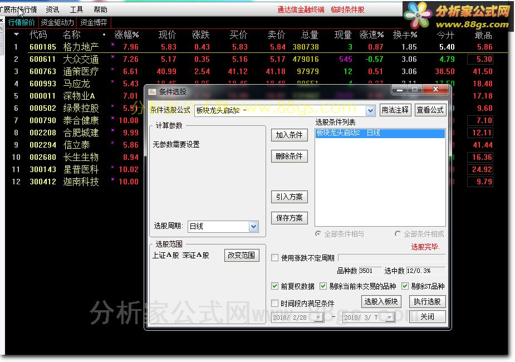515x362 pixels.
Task: Open the 资讯 menu
Action: [52, 10]
